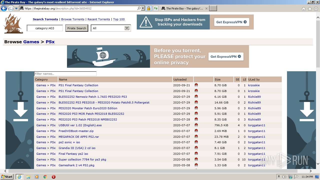Expand the address bar URL dropdown arrow
The height and width of the screenshot is (180, 320).
(143, 8)
